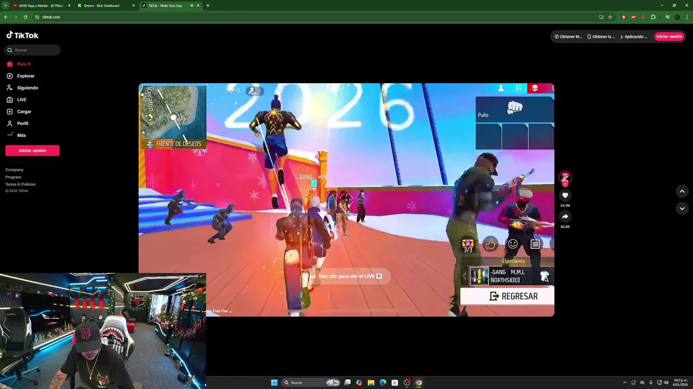Go back in browser history

tap(6, 17)
